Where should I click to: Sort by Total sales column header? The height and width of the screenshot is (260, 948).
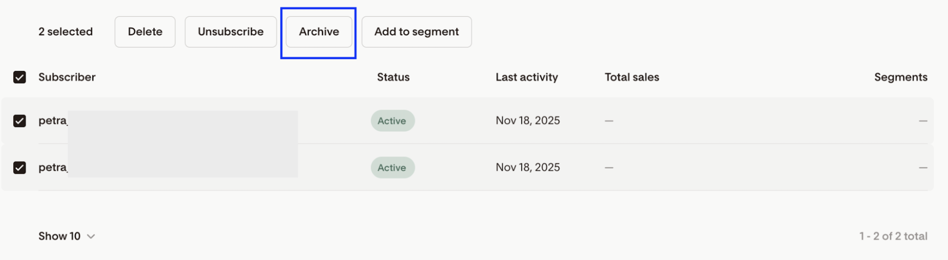click(x=632, y=77)
